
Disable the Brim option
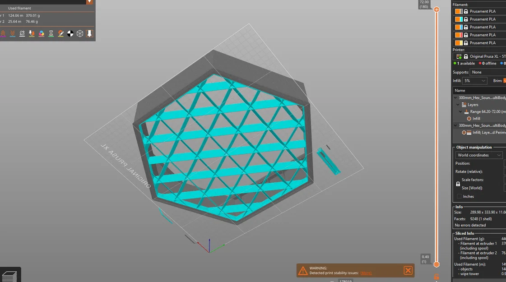click(x=504, y=80)
